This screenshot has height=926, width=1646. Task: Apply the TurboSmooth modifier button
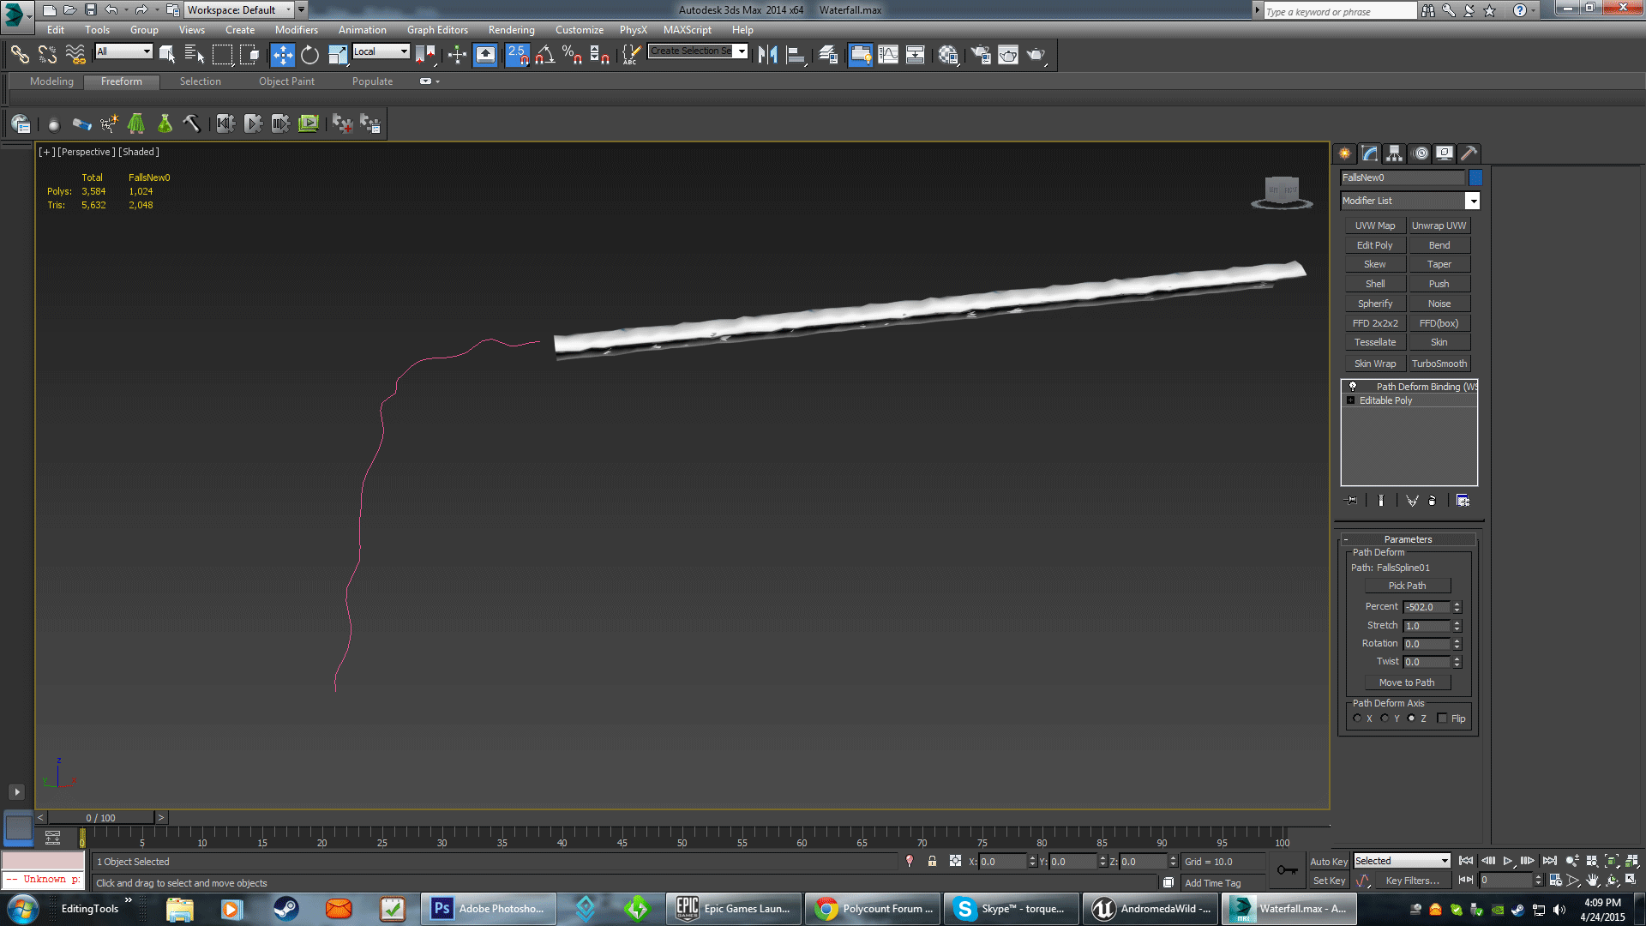tap(1439, 364)
